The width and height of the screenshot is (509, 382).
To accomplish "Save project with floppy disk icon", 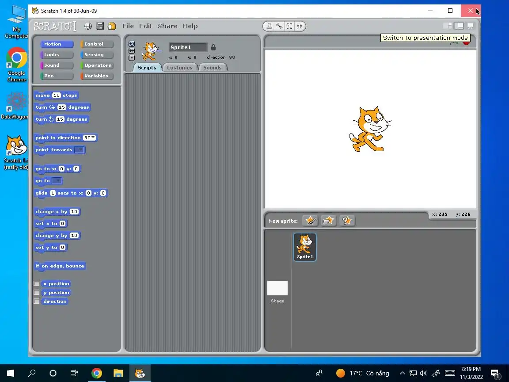I will pos(100,26).
